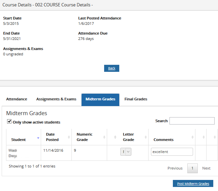This screenshot has width=218, height=191.
Task: Click the Next pagination link
Action: click(206, 168)
